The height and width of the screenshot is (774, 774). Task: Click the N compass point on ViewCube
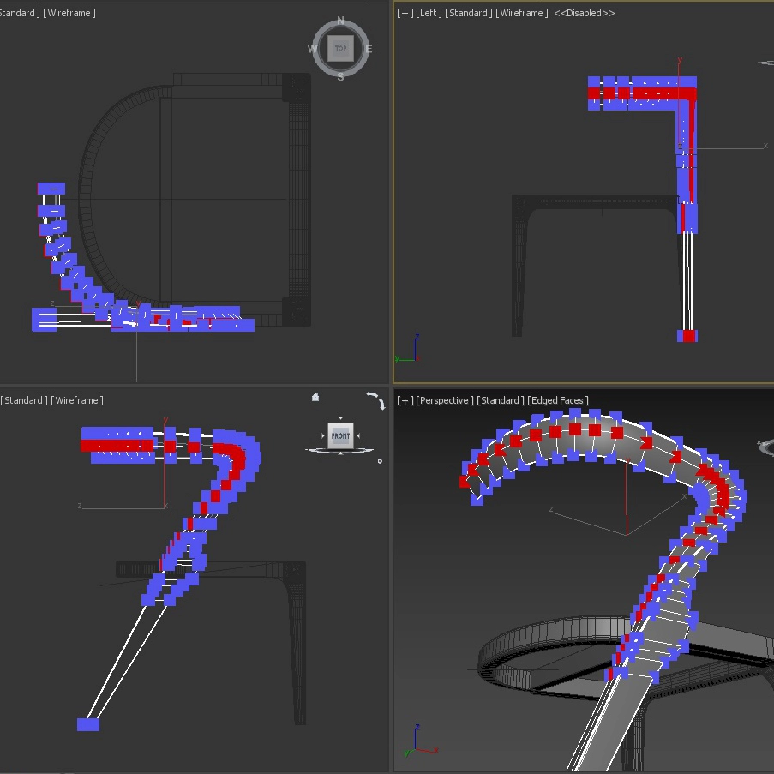pyautogui.click(x=340, y=21)
